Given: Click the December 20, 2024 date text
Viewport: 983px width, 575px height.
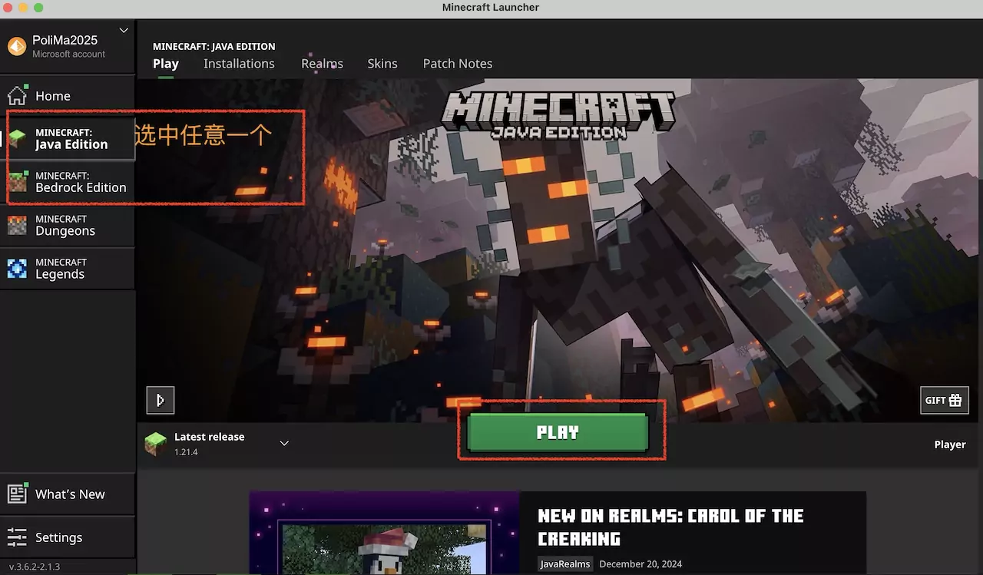Looking at the screenshot, I should 640,564.
